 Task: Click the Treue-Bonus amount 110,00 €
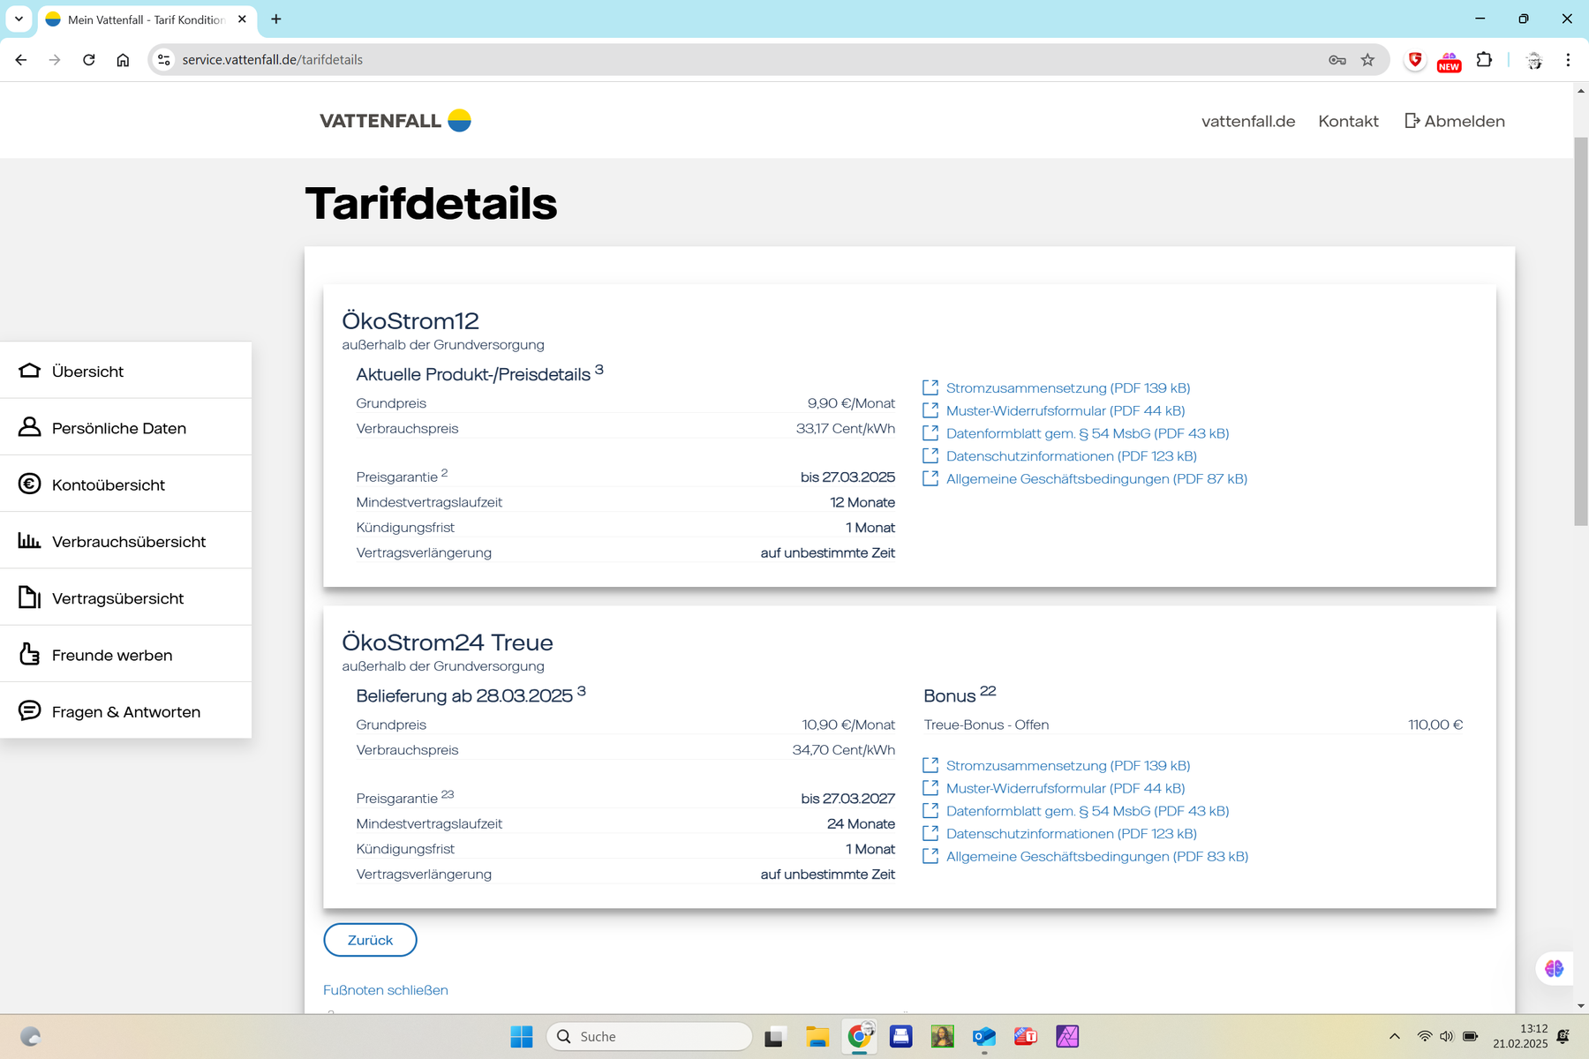[x=1435, y=725]
